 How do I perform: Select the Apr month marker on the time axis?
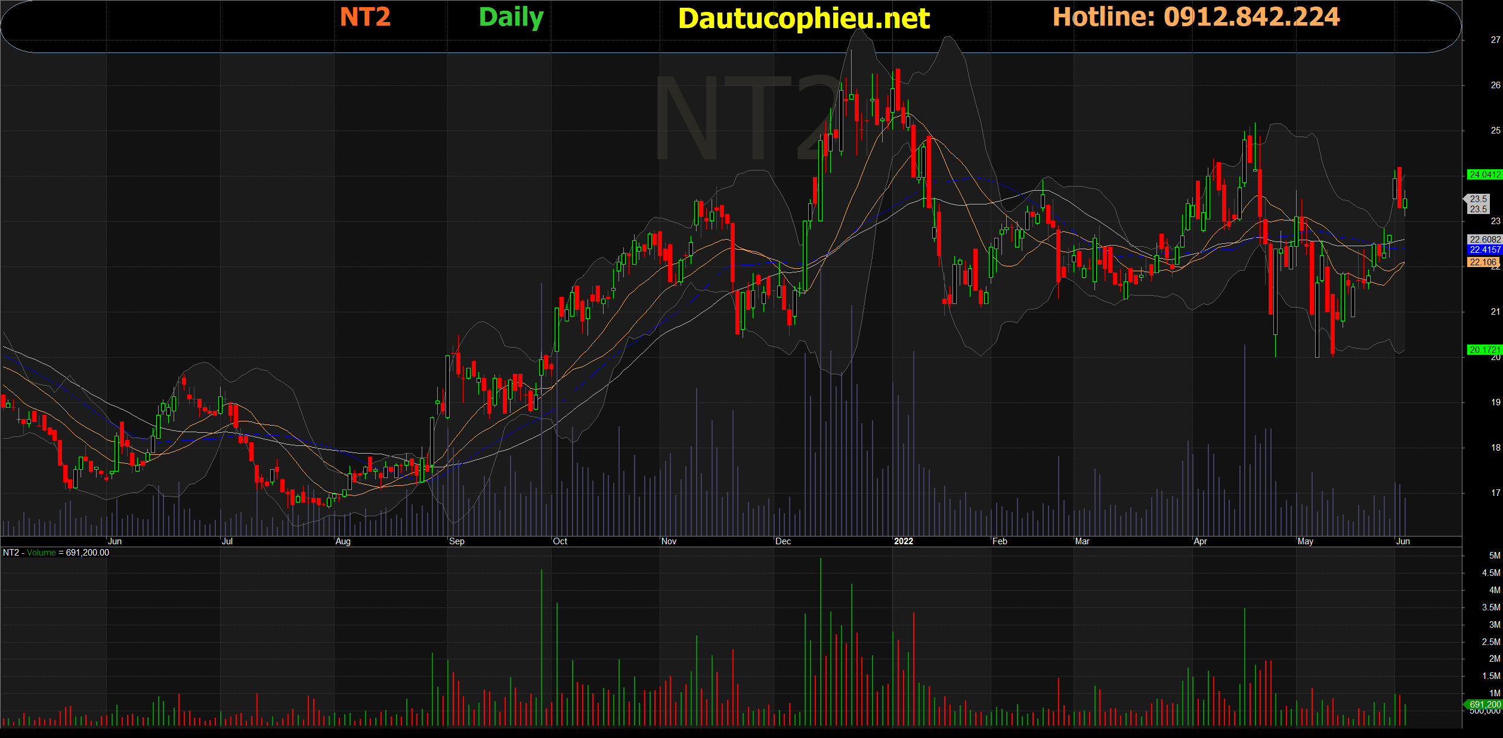click(x=1201, y=541)
